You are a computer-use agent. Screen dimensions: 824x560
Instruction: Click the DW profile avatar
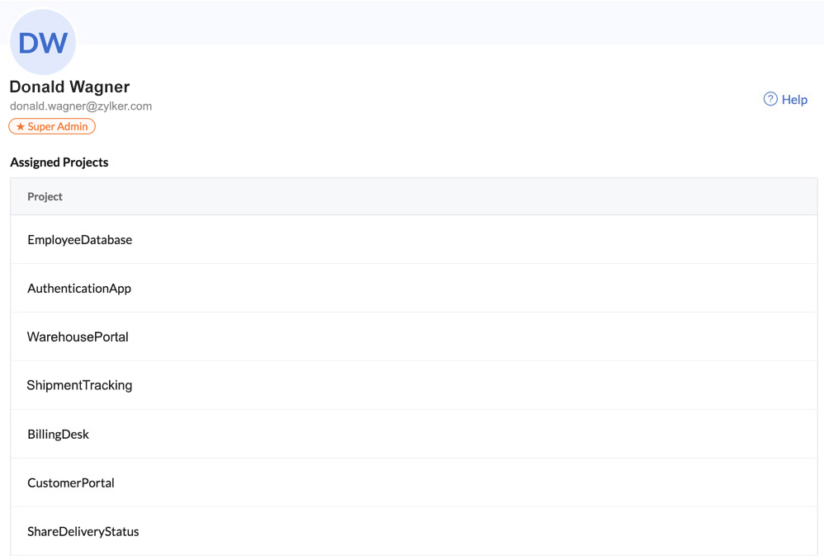click(43, 43)
